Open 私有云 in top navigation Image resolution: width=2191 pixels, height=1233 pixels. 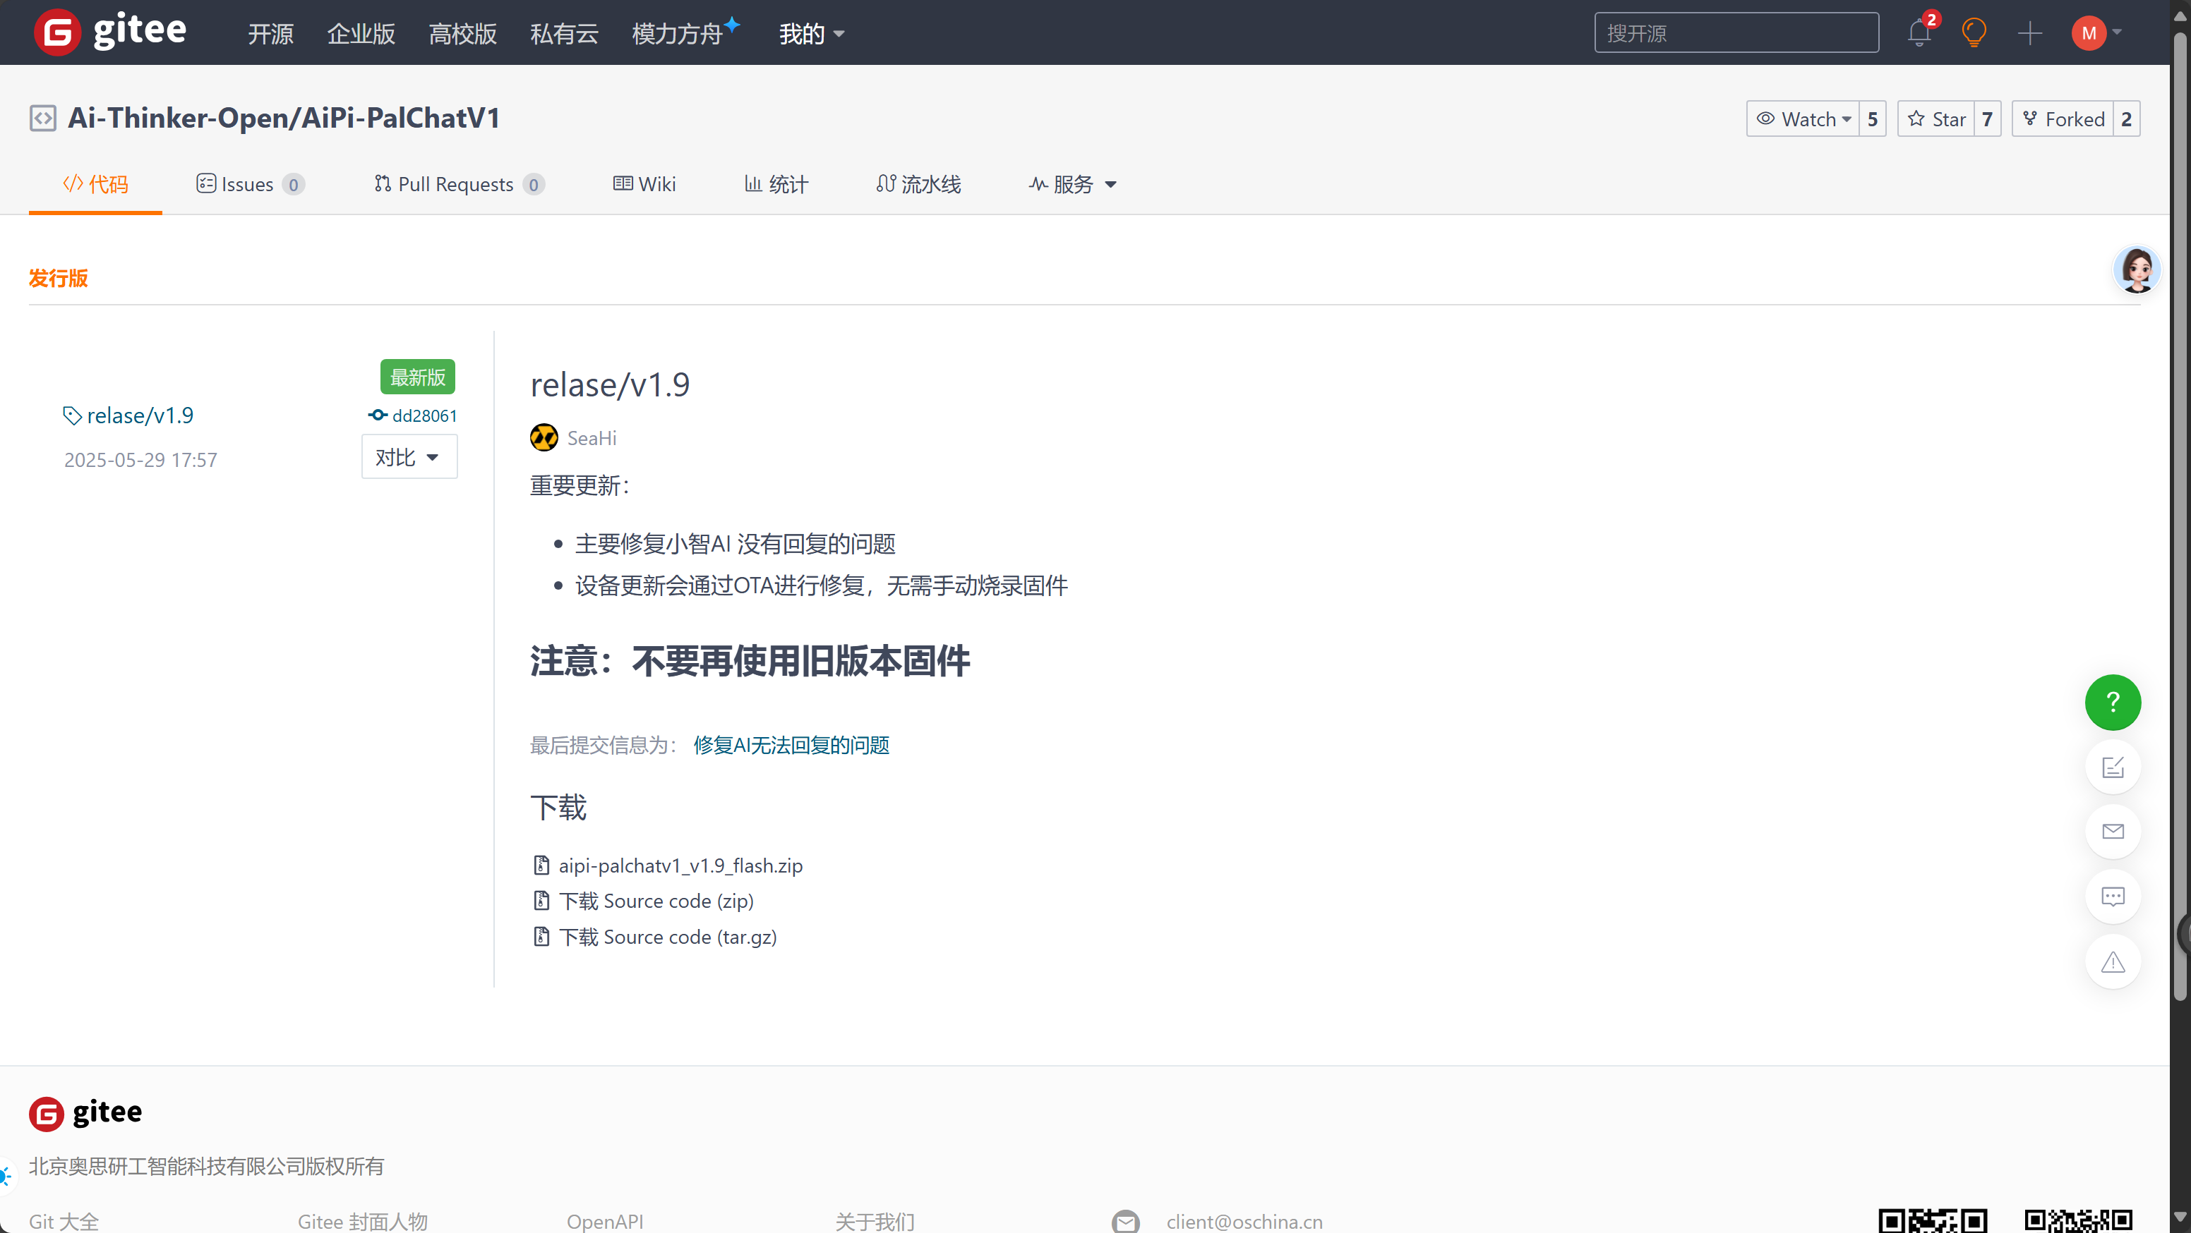(564, 34)
